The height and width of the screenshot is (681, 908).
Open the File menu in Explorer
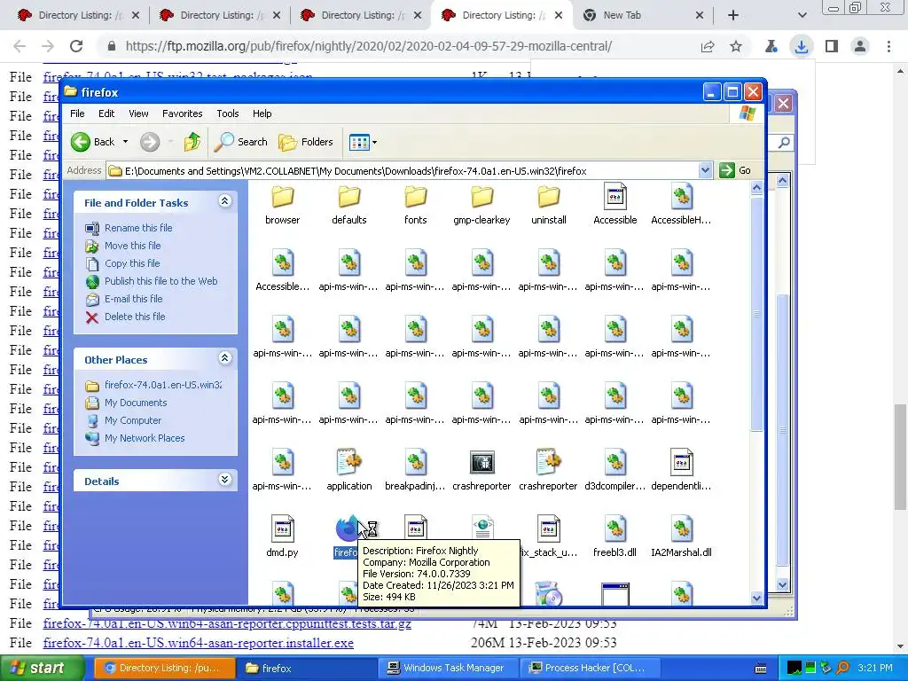(x=77, y=113)
